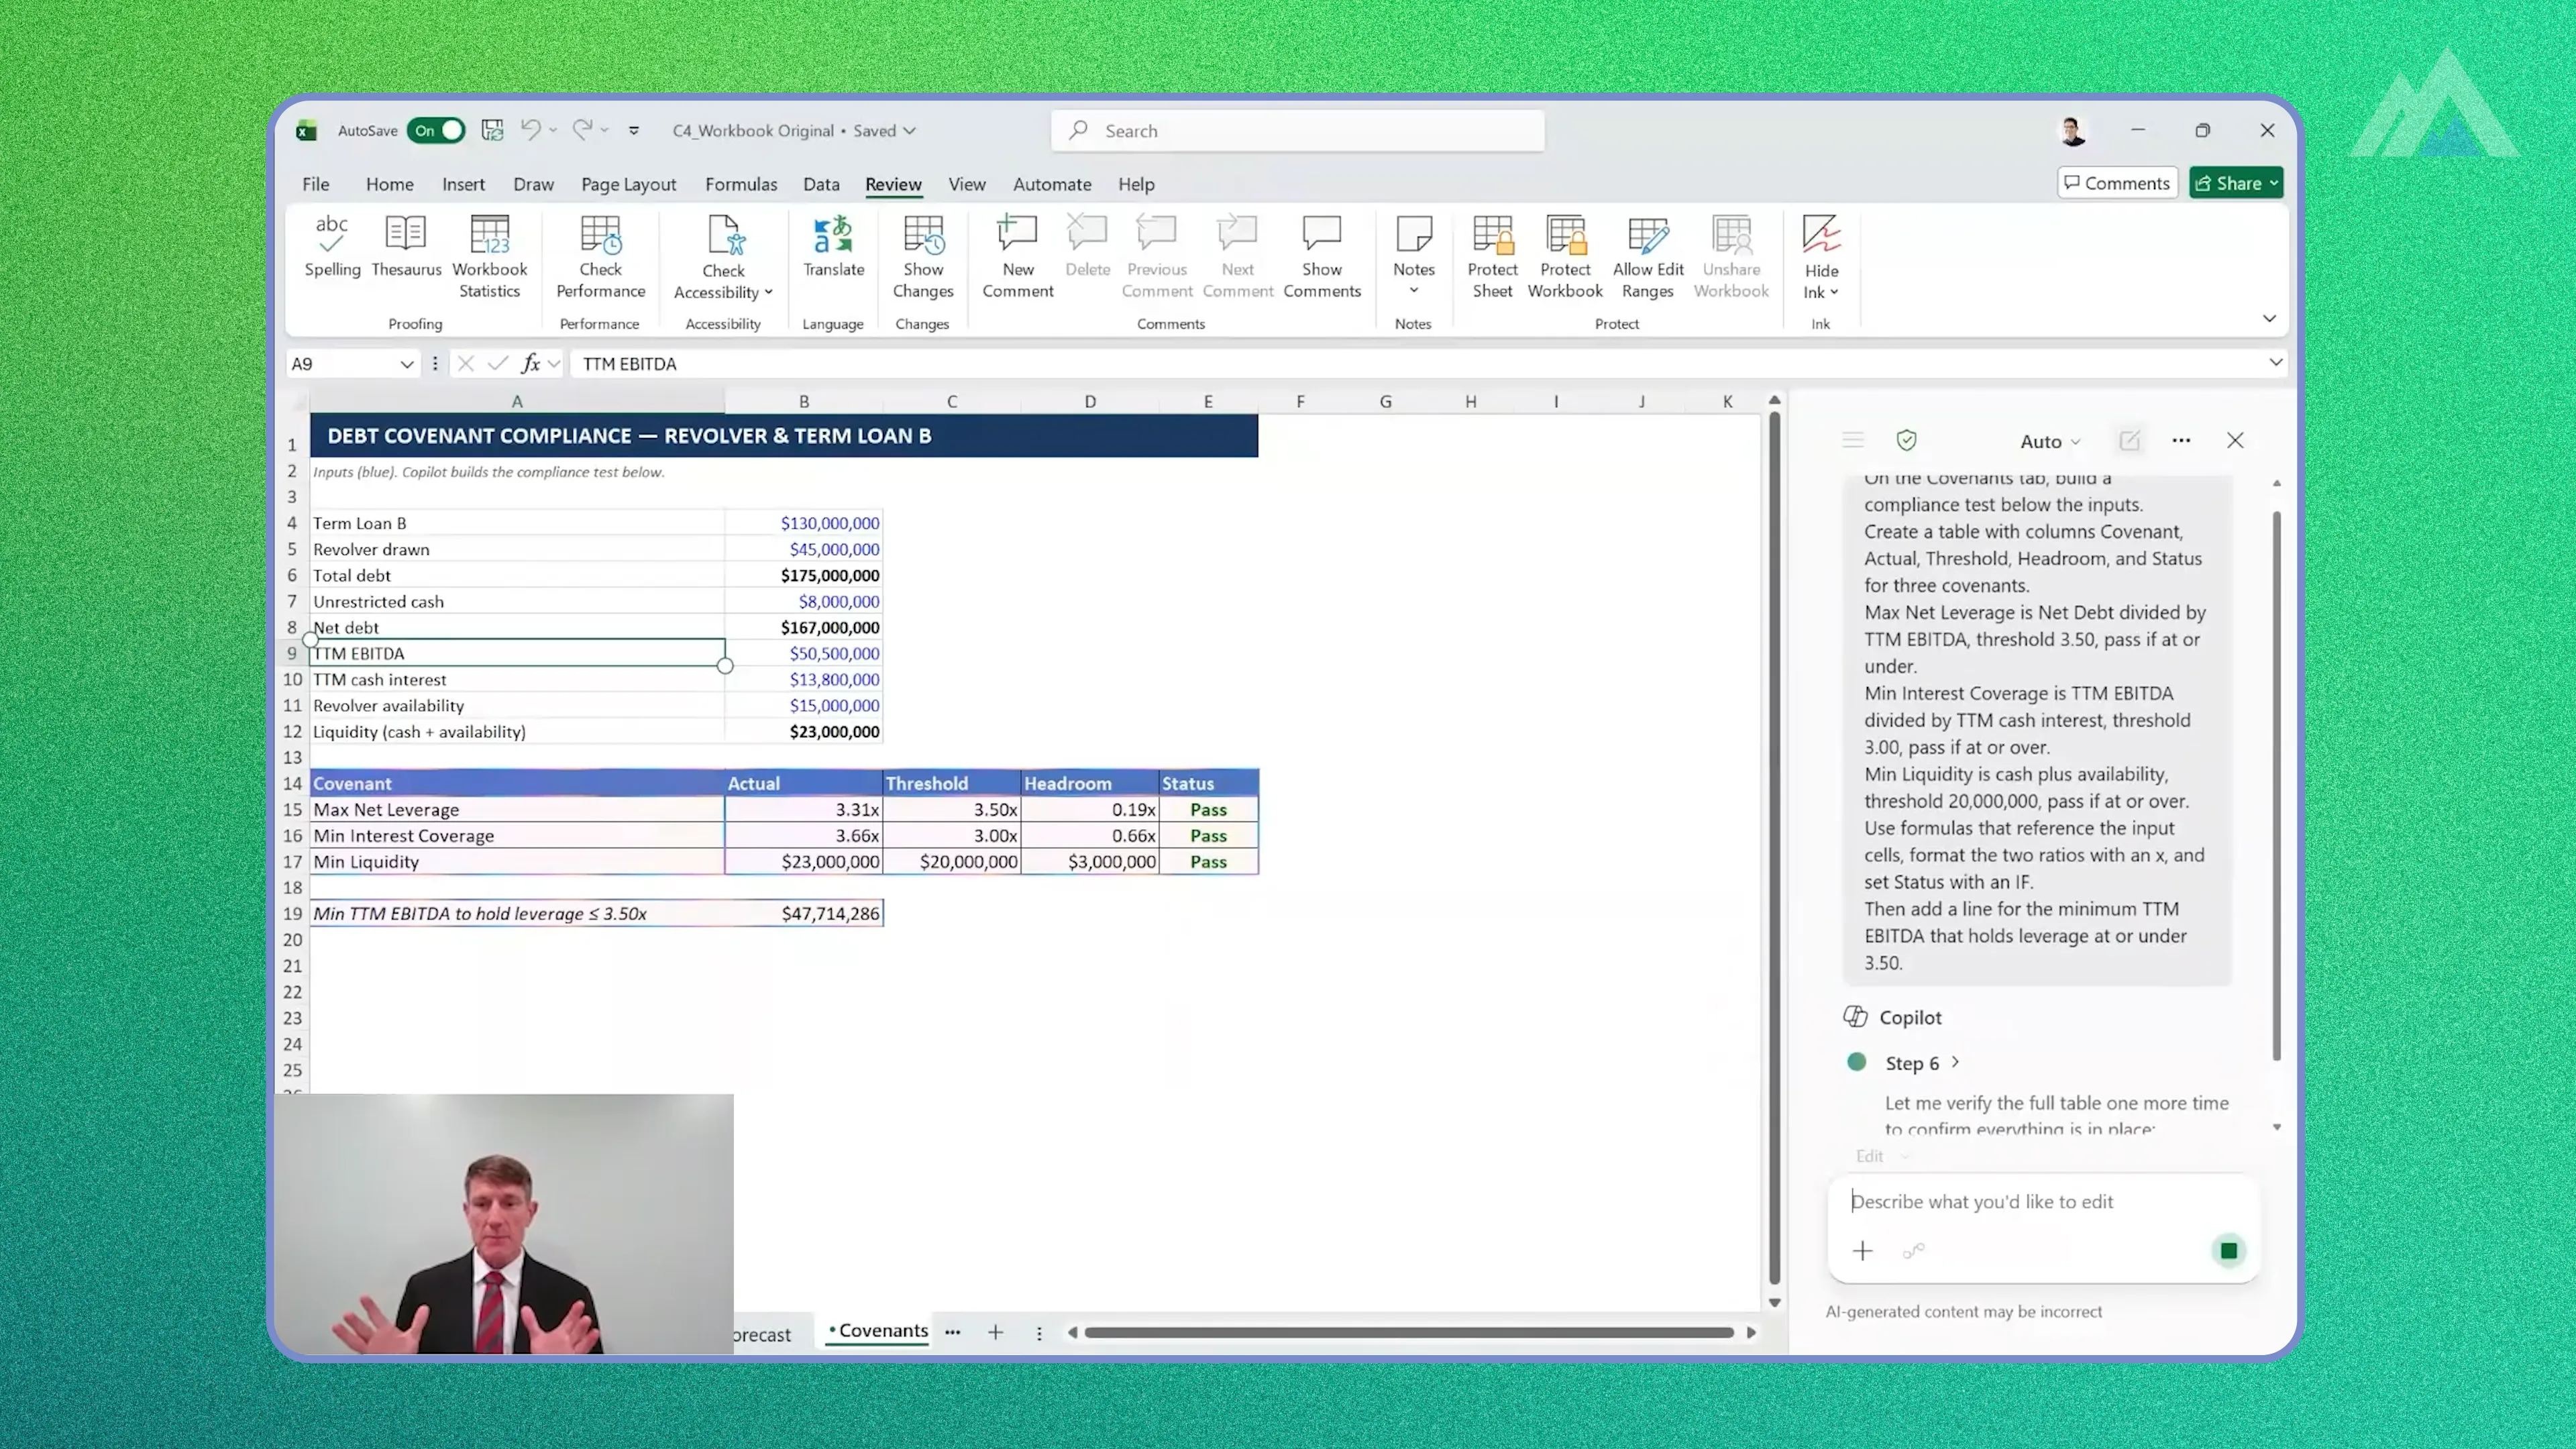
Task: Expand the formula bar
Action: click(2275, 363)
